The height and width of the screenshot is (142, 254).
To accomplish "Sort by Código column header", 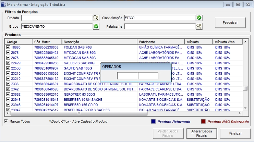I will [19, 42].
